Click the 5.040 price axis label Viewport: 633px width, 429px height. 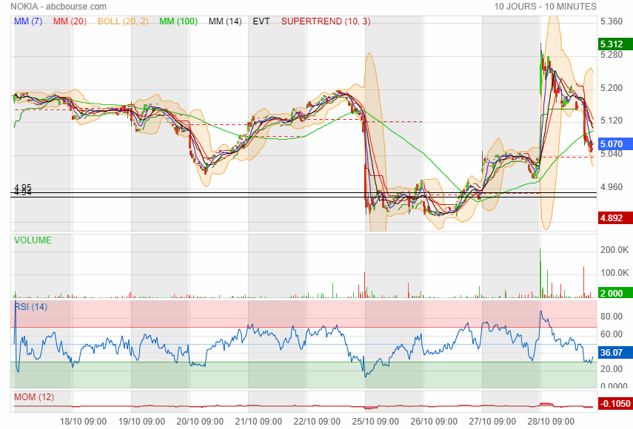pos(612,154)
